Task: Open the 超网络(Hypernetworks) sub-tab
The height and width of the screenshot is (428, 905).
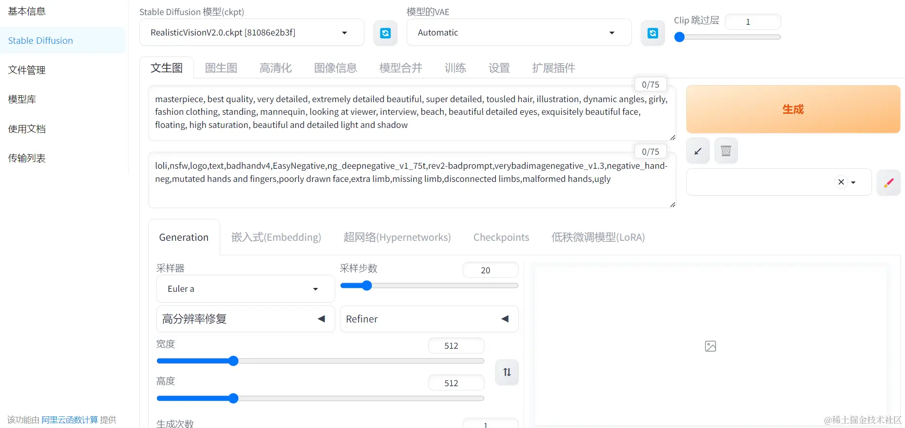Action: [397, 237]
